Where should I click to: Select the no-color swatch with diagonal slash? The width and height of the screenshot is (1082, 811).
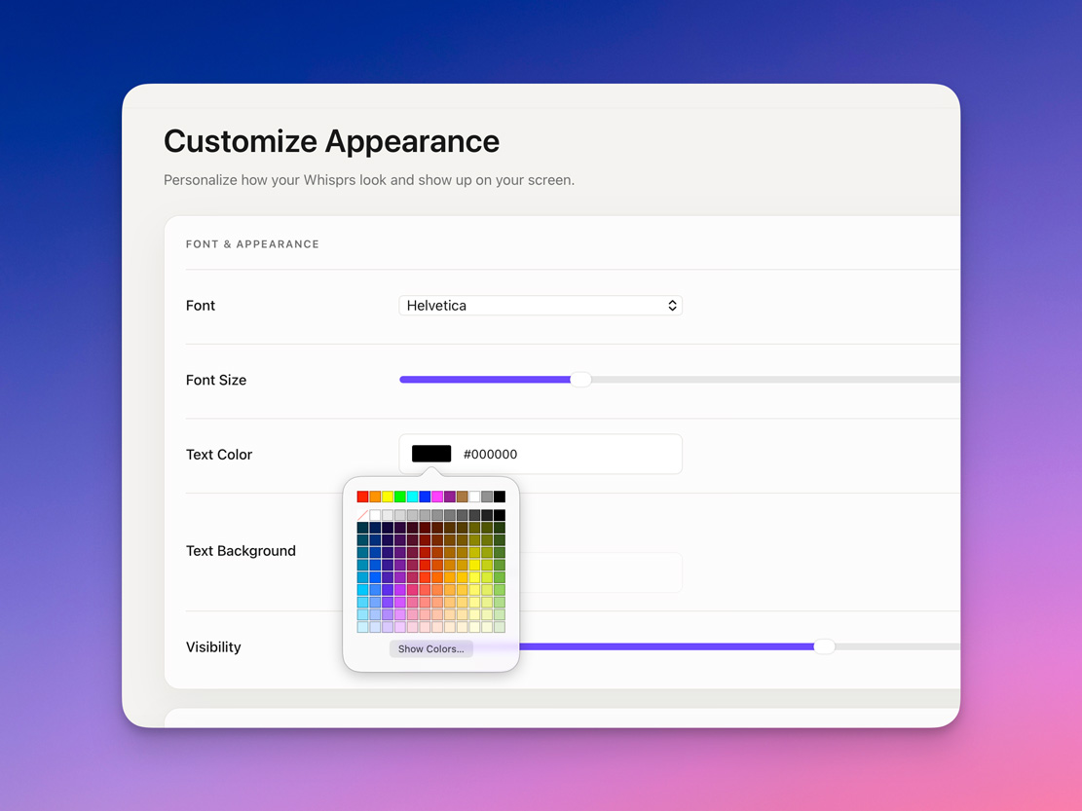[x=362, y=515]
